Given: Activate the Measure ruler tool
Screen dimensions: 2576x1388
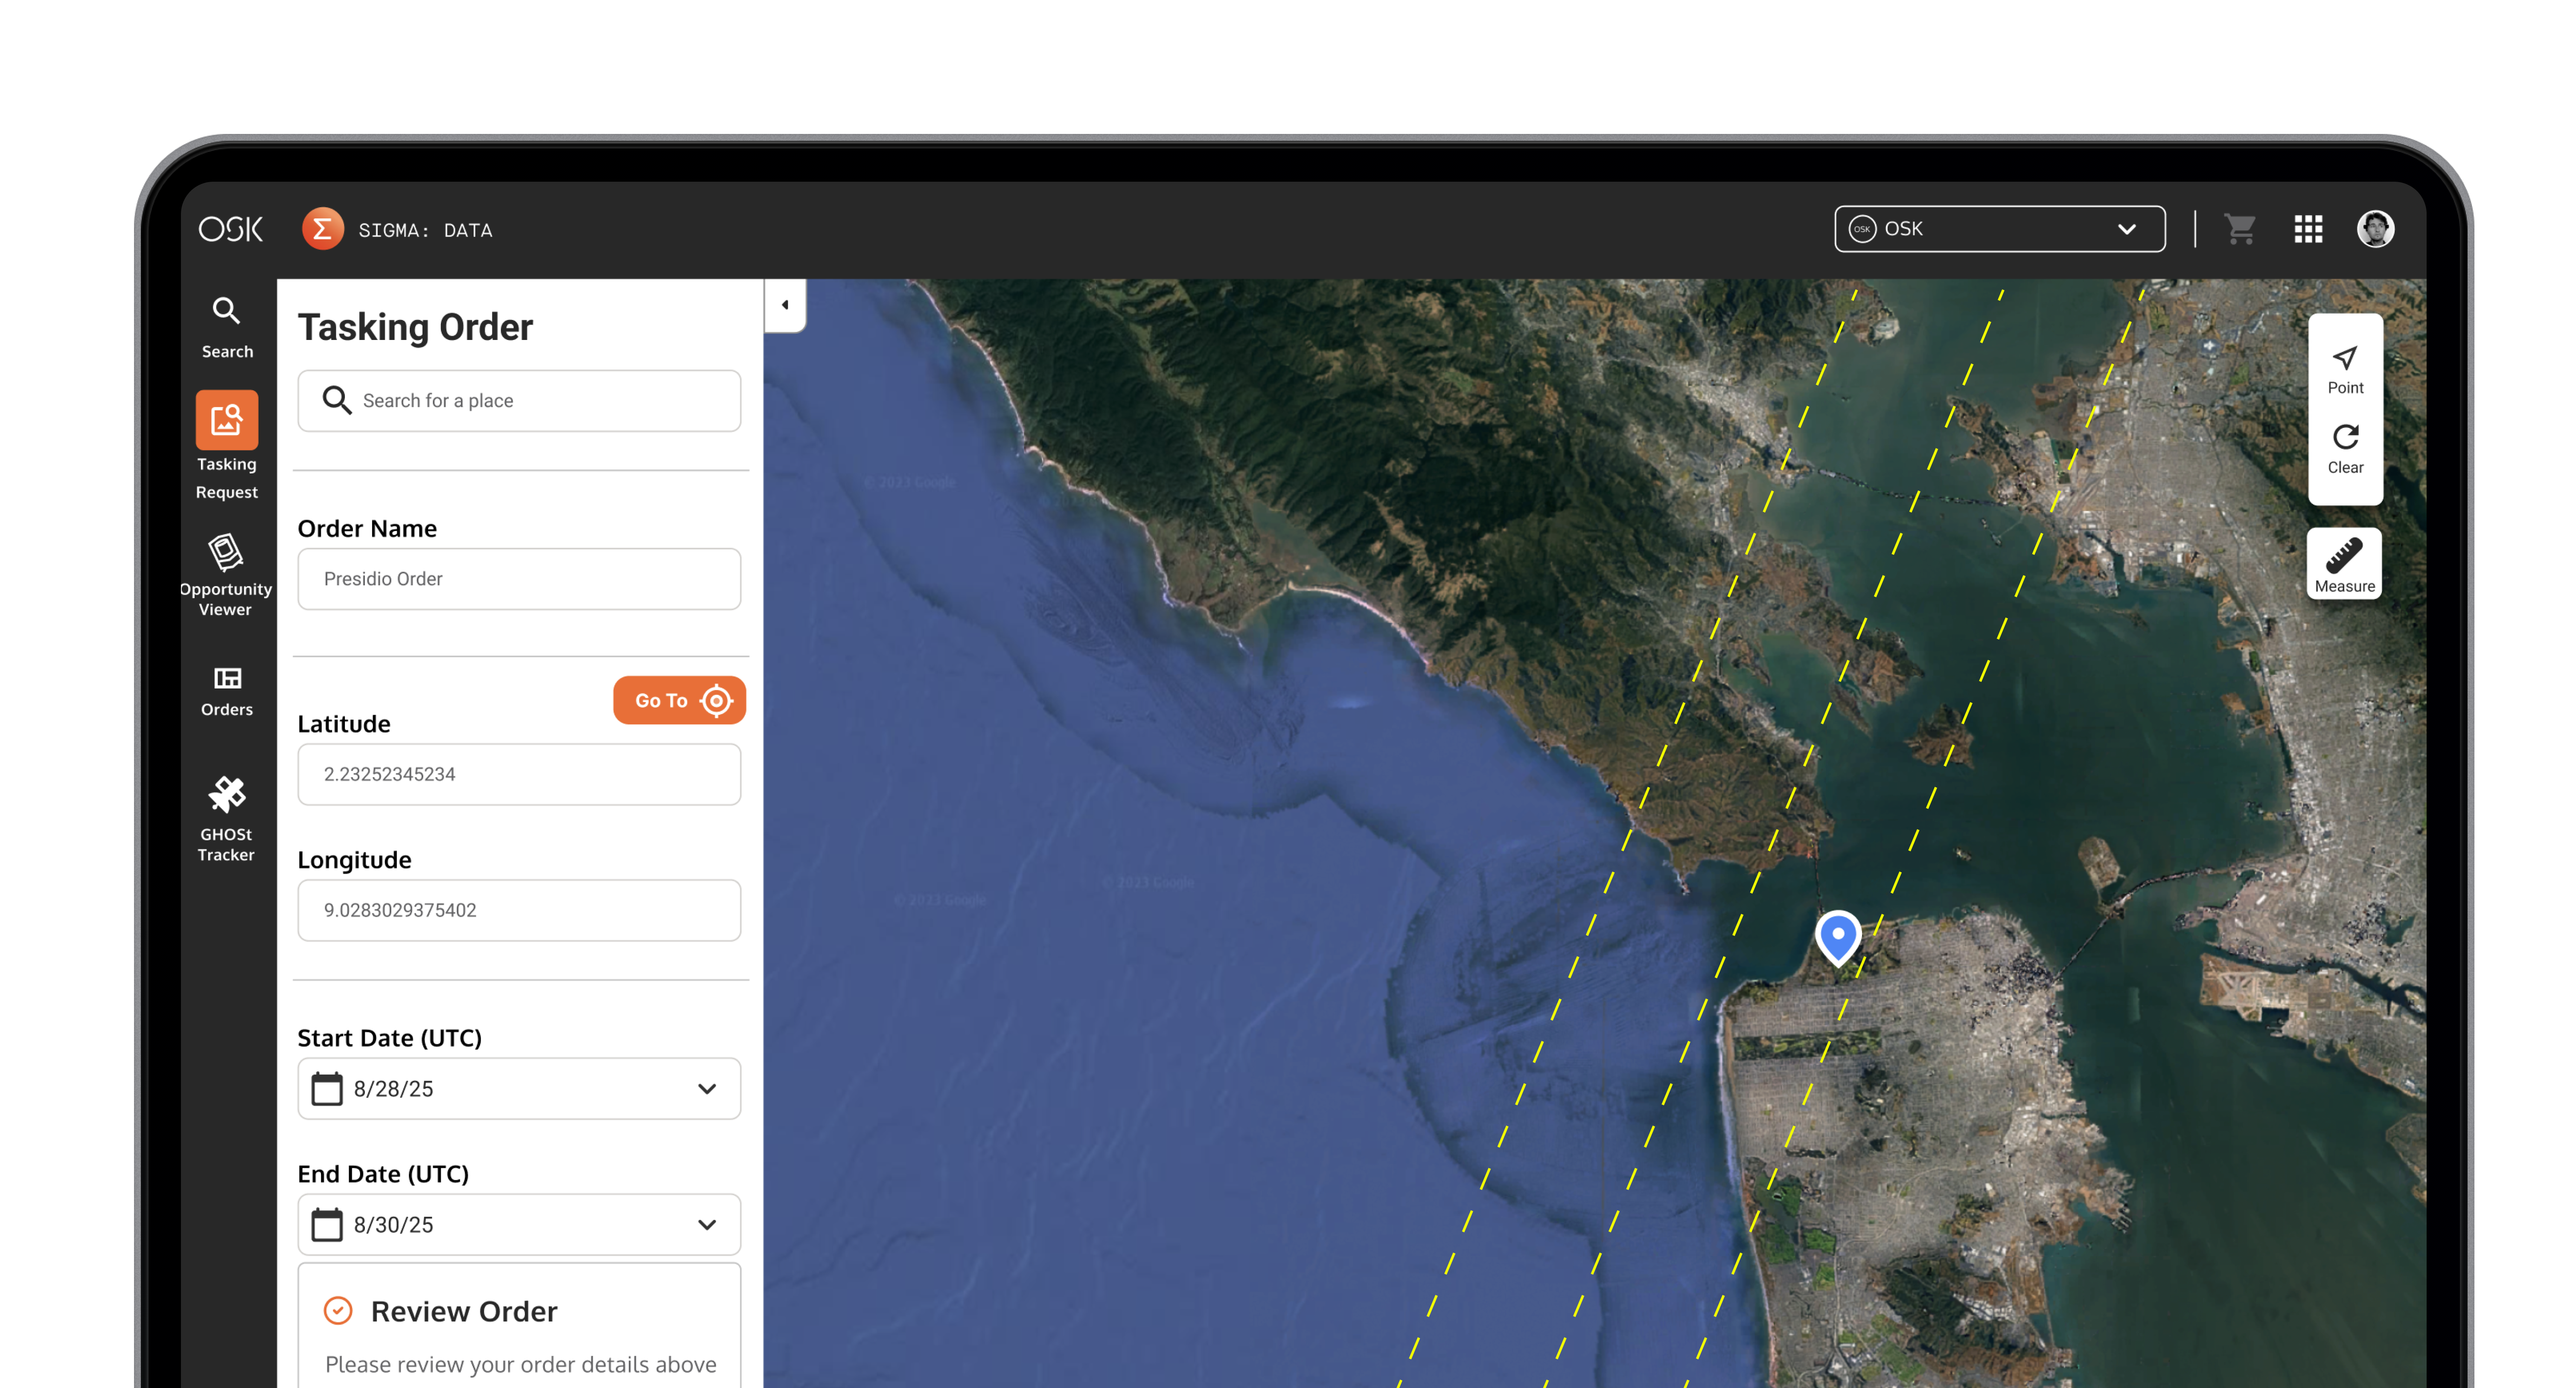Looking at the screenshot, I should click(x=2344, y=563).
